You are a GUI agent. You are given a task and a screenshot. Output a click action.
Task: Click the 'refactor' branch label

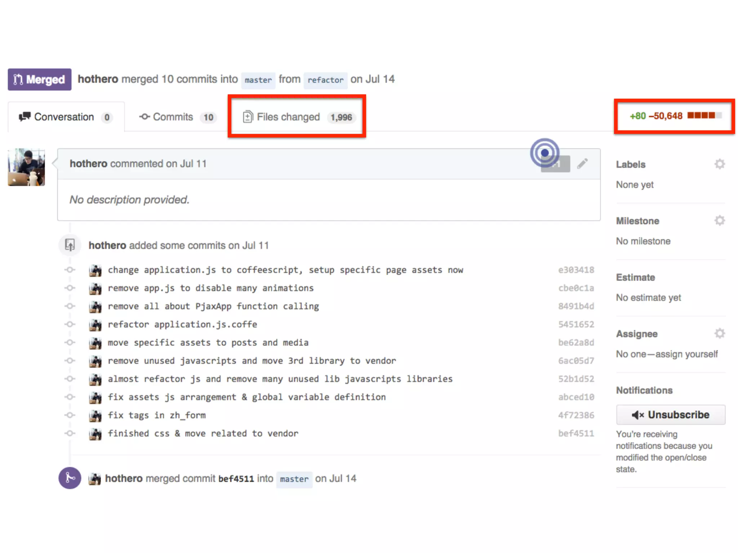tap(325, 80)
